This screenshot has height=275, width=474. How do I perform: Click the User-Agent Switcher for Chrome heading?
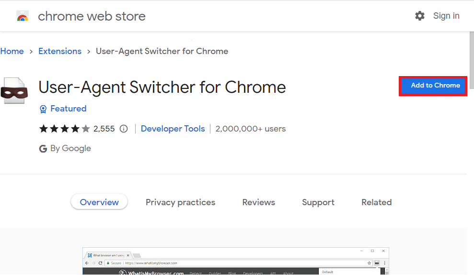[162, 88]
